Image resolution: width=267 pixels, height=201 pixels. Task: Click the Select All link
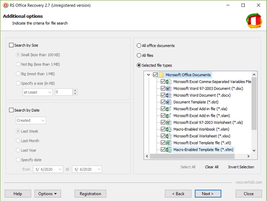(x=188, y=167)
